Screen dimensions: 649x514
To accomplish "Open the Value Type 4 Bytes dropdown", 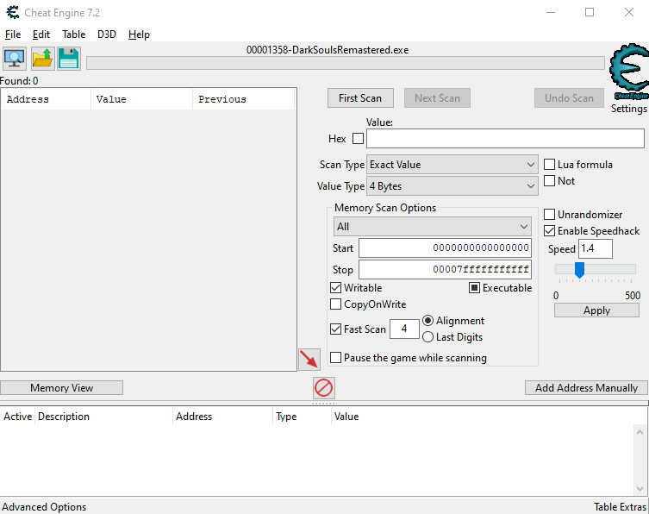I will [452, 186].
